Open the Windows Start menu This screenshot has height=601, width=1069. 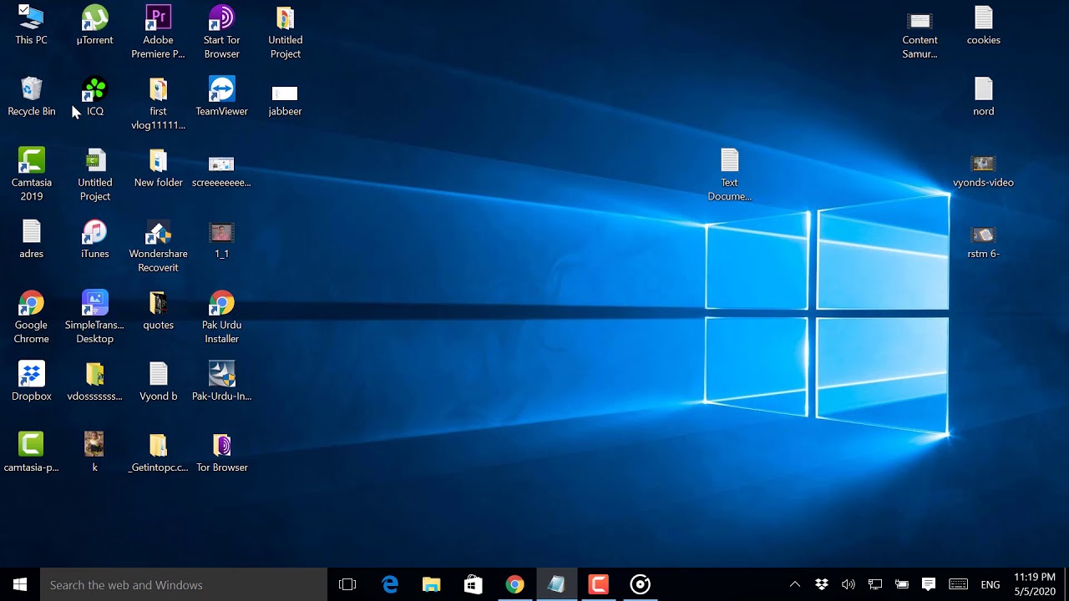20,584
